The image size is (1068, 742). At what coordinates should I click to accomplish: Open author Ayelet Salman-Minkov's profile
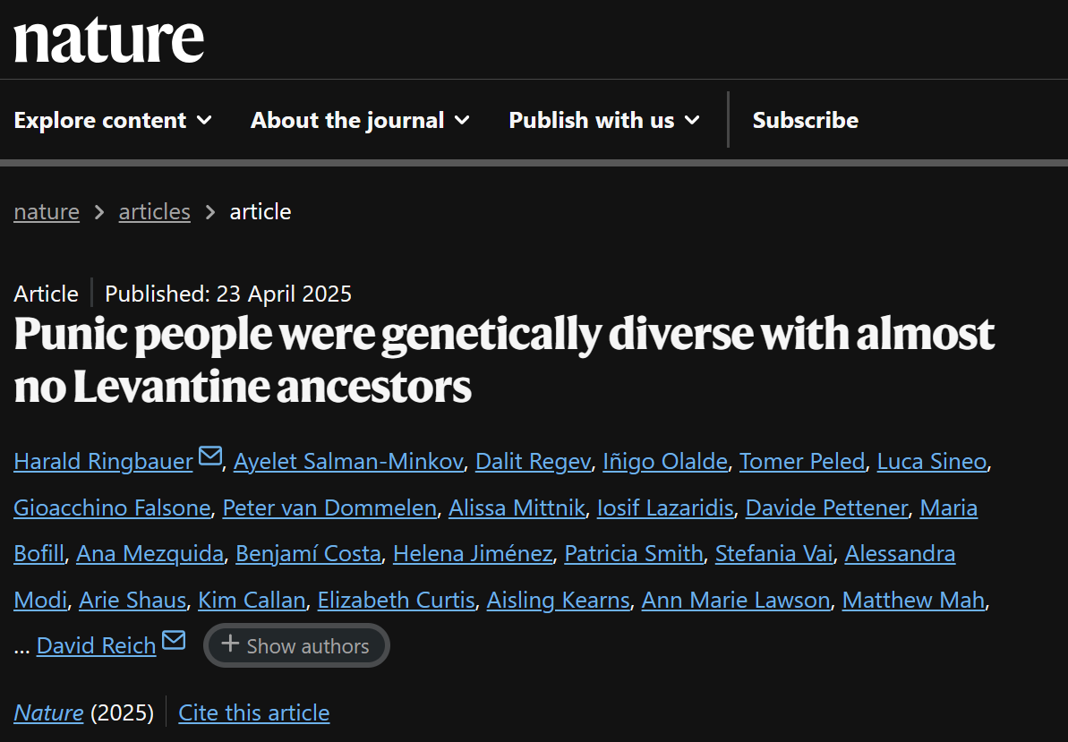tap(349, 462)
